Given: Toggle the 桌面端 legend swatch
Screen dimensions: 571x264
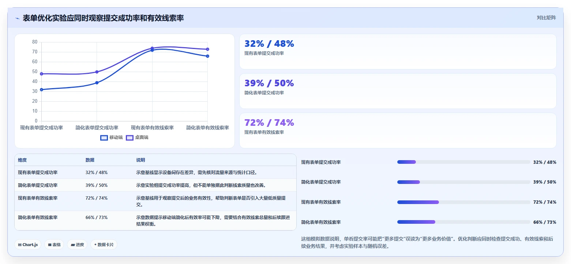Looking at the screenshot, I should (x=129, y=137).
